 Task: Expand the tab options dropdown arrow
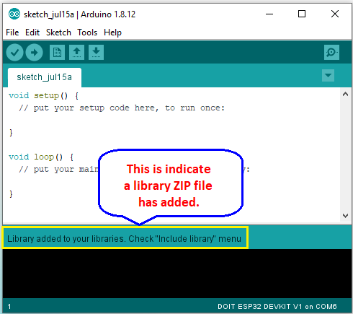tap(328, 76)
